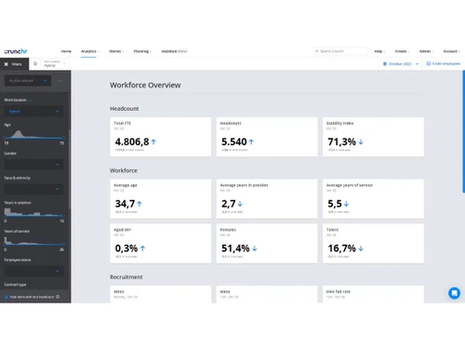Click the Contract type filter label

15,285
